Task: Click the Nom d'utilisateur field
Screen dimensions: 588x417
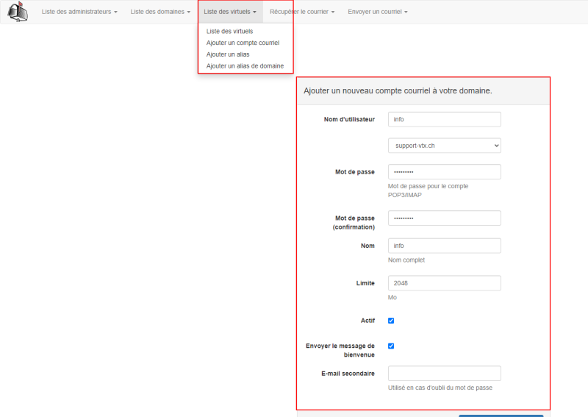Action: pyautogui.click(x=445, y=119)
